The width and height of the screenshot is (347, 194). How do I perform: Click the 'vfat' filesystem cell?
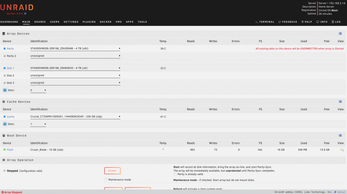coord(260,150)
